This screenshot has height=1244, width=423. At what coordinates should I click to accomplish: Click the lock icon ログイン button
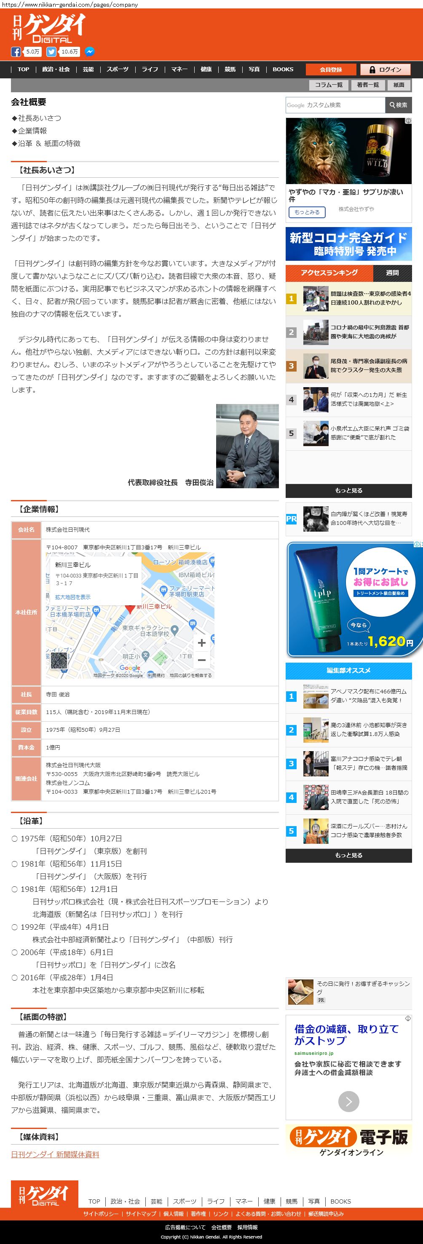[386, 70]
